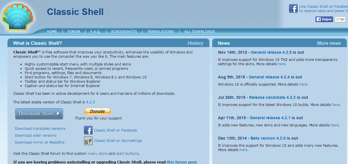Click the 17 Bin like counter
Image resolution: width=348 pixels, height=164 pixels.
tap(340, 19)
